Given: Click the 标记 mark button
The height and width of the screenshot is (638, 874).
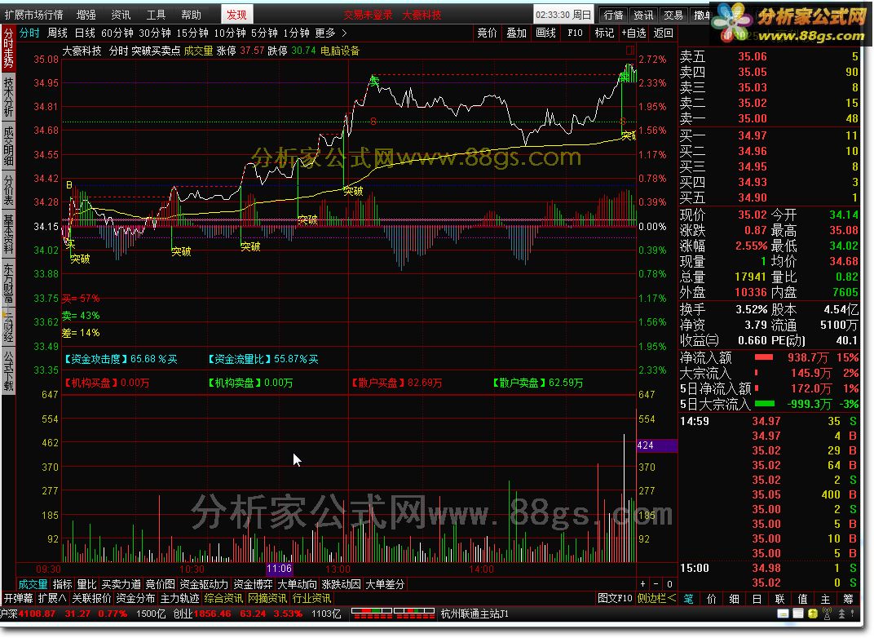Looking at the screenshot, I should (x=604, y=33).
